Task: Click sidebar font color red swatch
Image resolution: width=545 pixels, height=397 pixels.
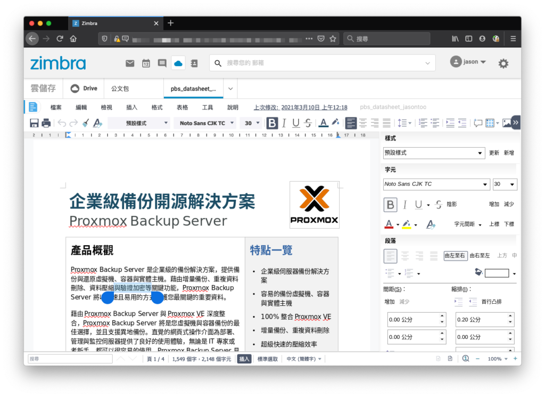Action: 389,224
